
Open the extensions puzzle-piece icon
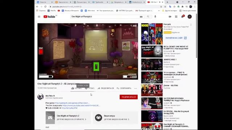pyautogui.click(x=182, y=6)
